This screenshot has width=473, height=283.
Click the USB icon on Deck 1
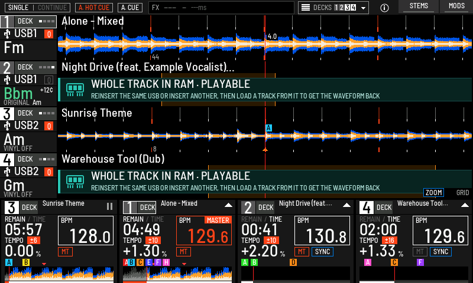coord(7,34)
